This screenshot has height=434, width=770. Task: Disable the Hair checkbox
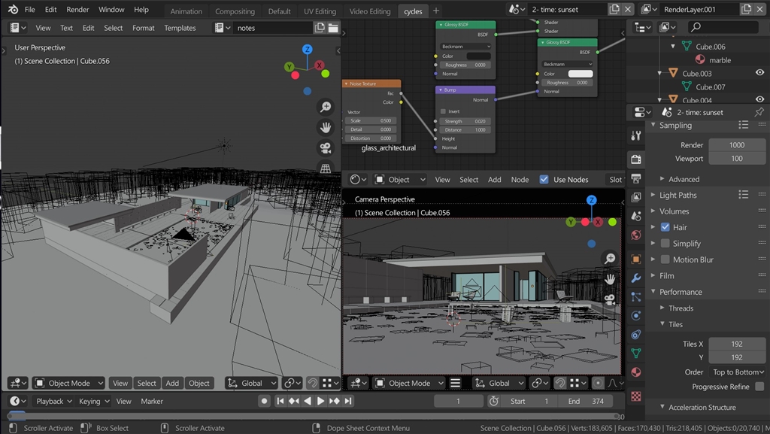(x=665, y=227)
